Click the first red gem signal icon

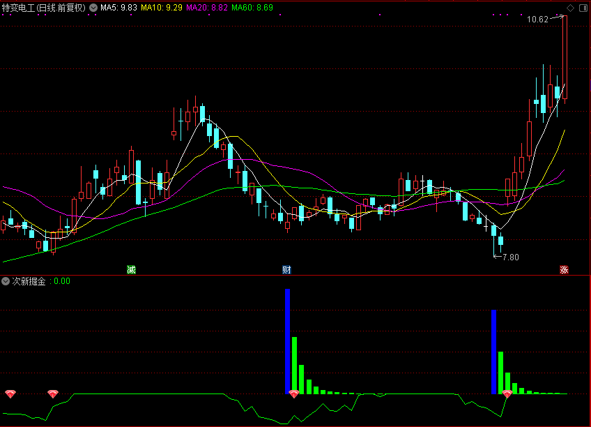click(x=10, y=394)
